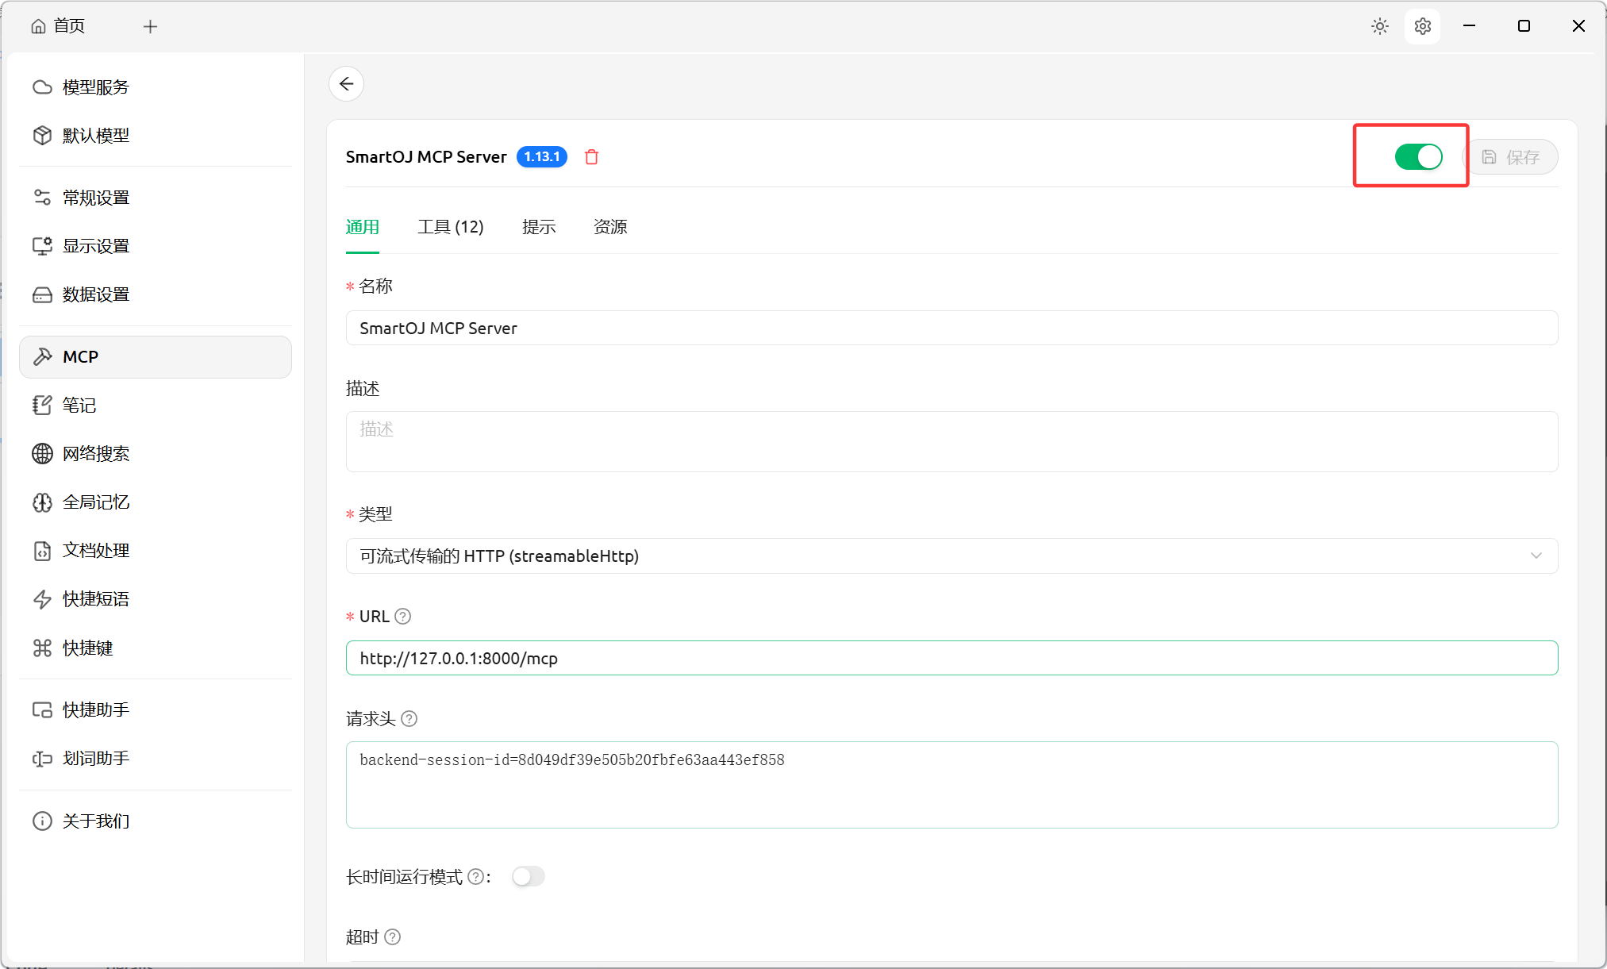Click into the 名称 input field
This screenshot has height=969, width=1607.
(952, 329)
